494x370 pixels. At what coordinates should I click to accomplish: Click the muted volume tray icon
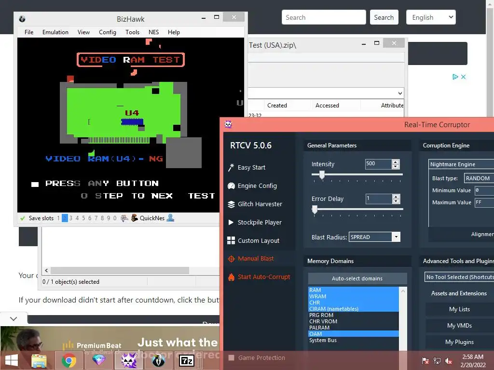click(x=449, y=360)
